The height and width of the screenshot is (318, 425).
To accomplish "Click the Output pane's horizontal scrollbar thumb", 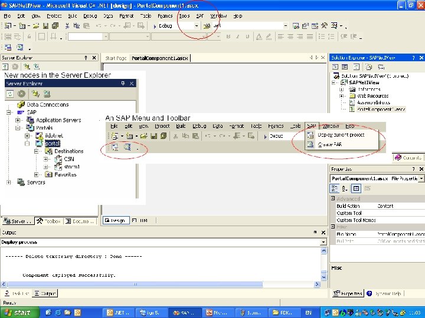I will click(135, 284).
